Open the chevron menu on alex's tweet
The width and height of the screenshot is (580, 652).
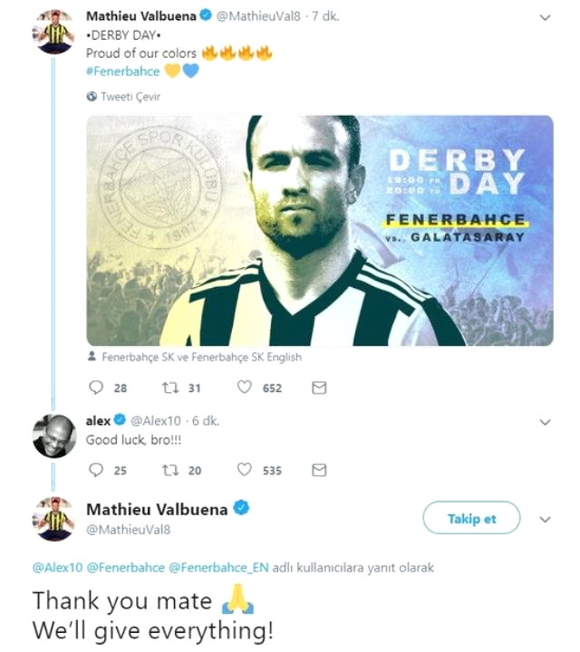[x=546, y=422]
